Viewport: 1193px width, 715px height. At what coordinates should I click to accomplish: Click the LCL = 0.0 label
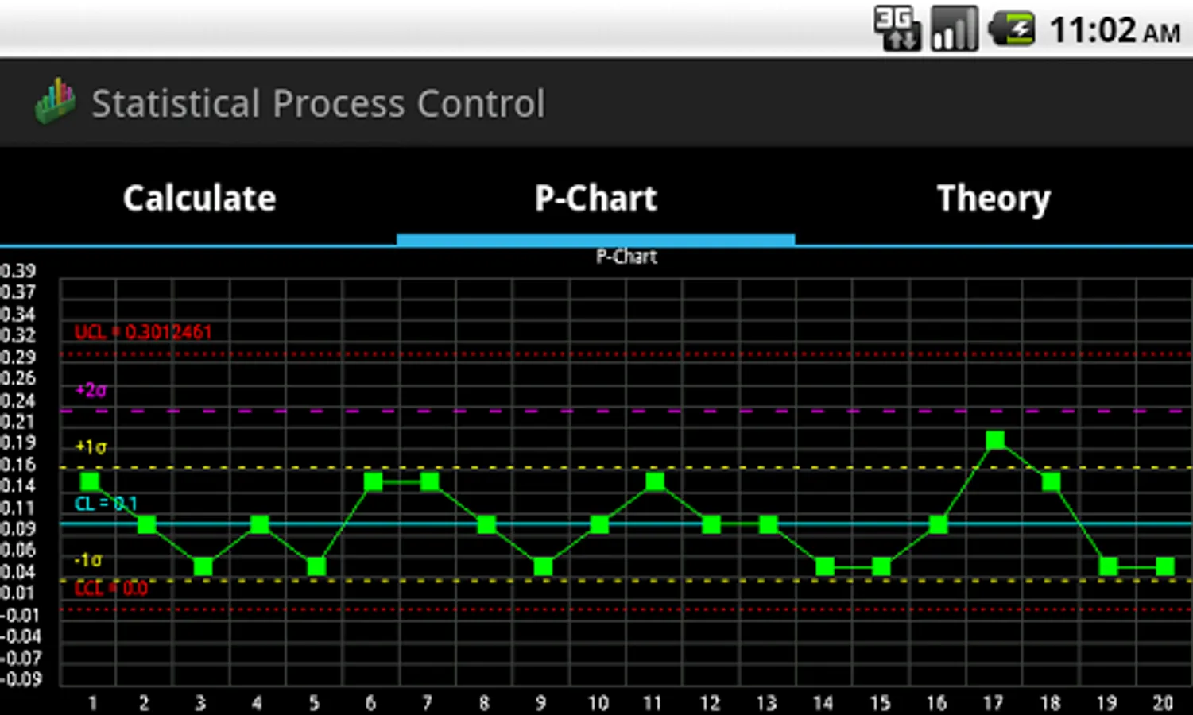click(111, 589)
